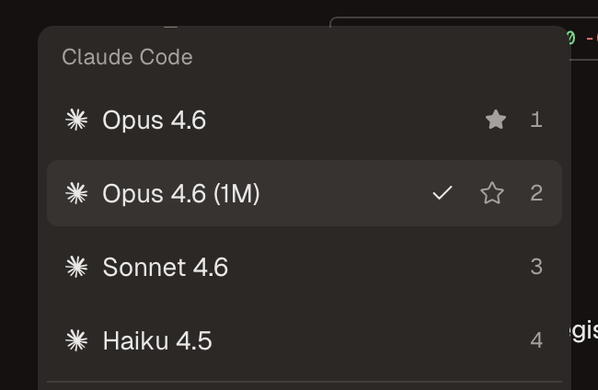Click shortcut number 3 beside Sonnet 4.6
This screenshot has width=598, height=390.
click(536, 267)
